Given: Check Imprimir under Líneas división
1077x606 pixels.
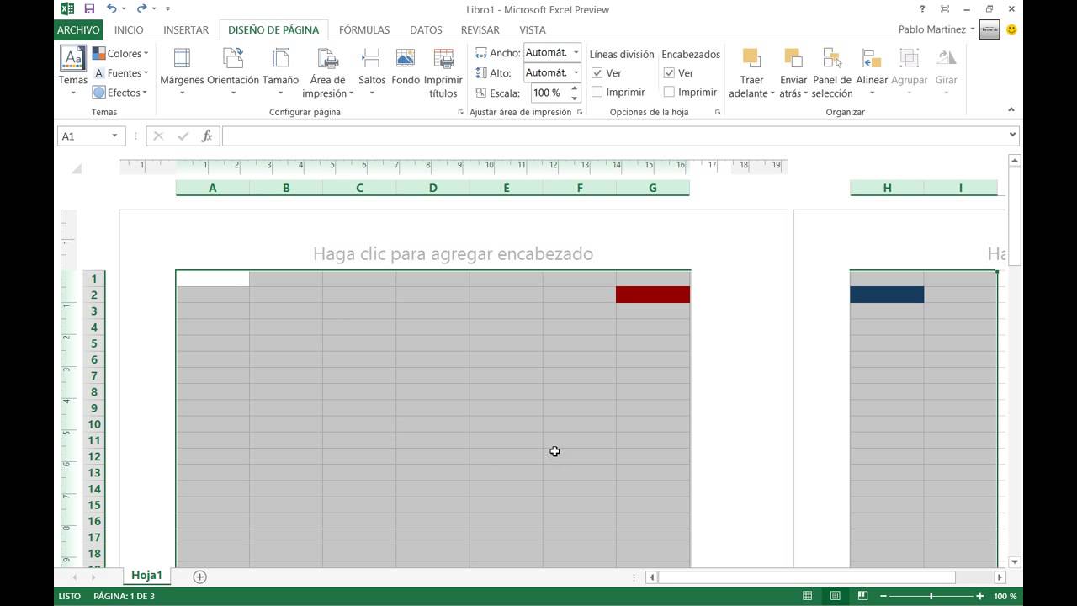Looking at the screenshot, I should (x=597, y=92).
